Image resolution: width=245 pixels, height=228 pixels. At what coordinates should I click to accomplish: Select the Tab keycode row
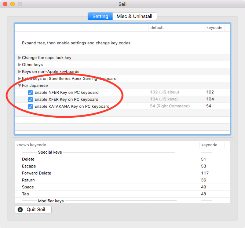pos(122,194)
